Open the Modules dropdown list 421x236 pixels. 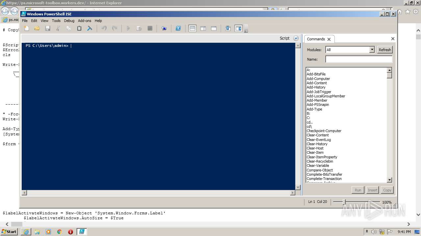(x=372, y=50)
